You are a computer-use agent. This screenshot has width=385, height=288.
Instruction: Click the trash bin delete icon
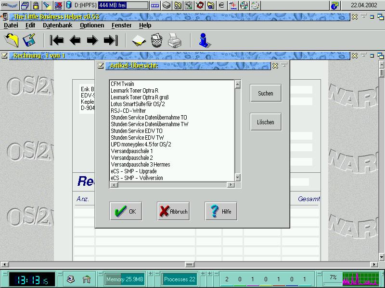pyautogui.click(x=157, y=40)
